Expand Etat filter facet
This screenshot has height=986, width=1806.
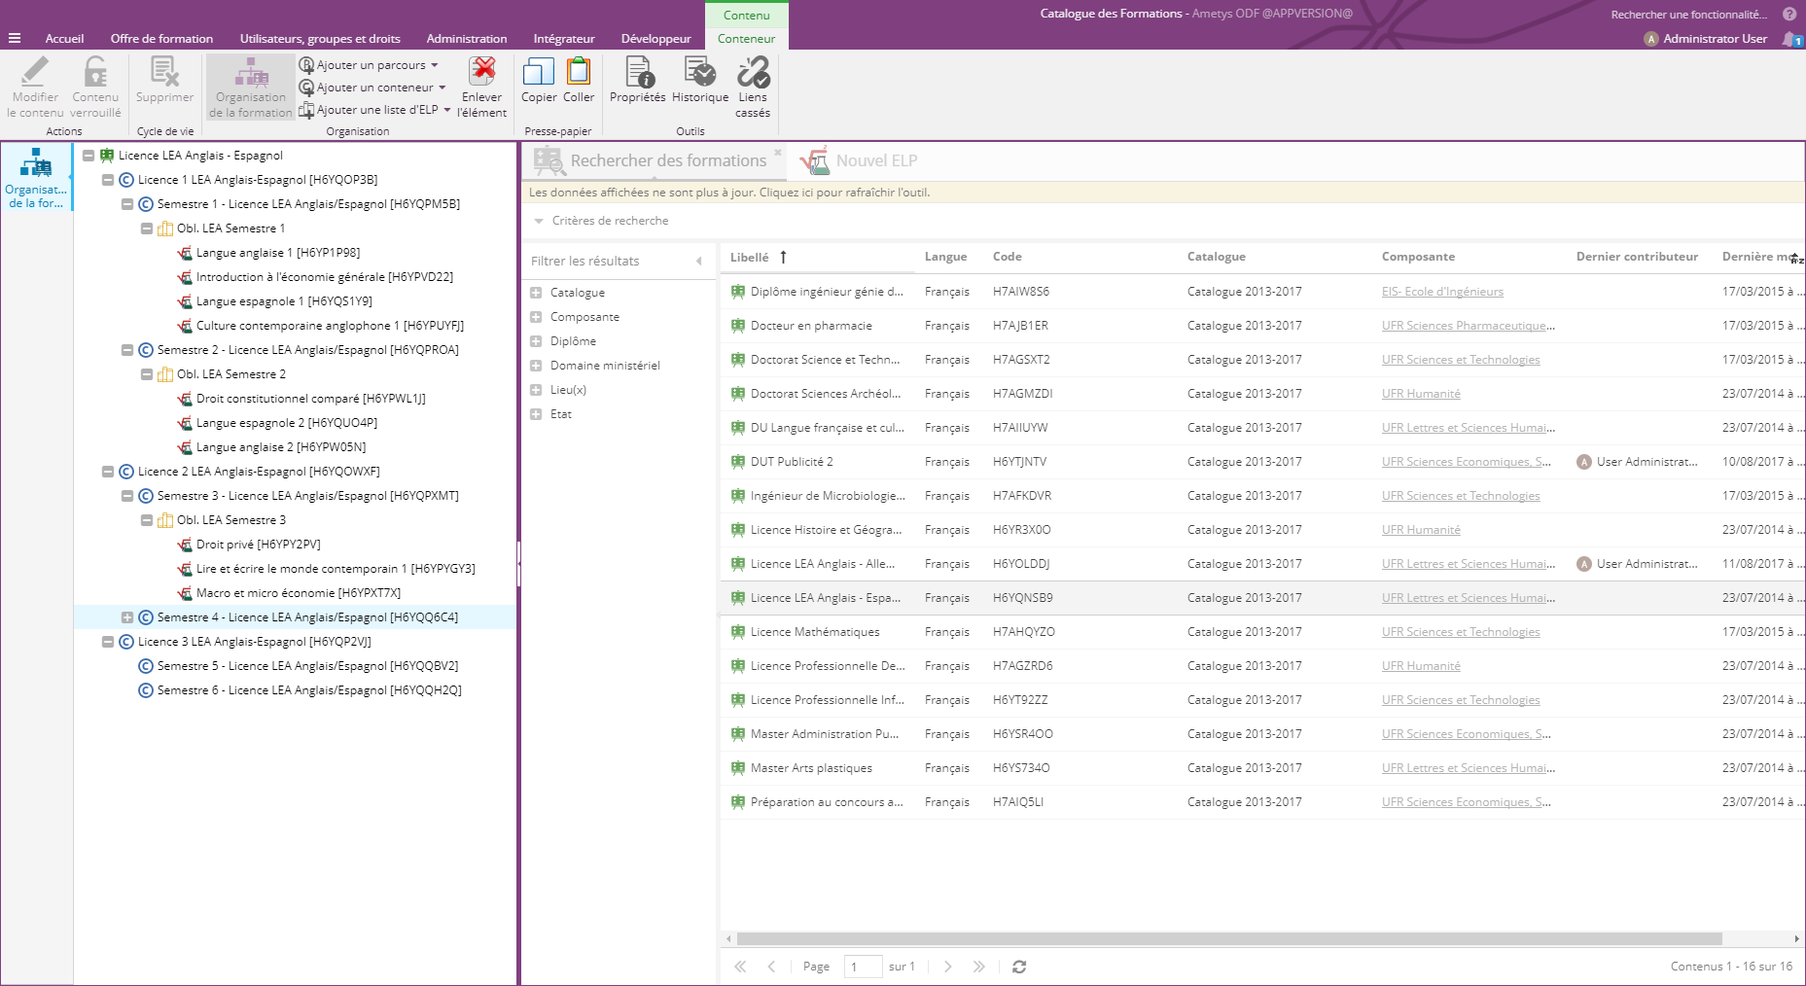click(x=536, y=414)
